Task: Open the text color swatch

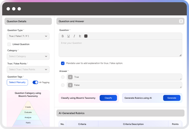Action: [x=86, y=36]
